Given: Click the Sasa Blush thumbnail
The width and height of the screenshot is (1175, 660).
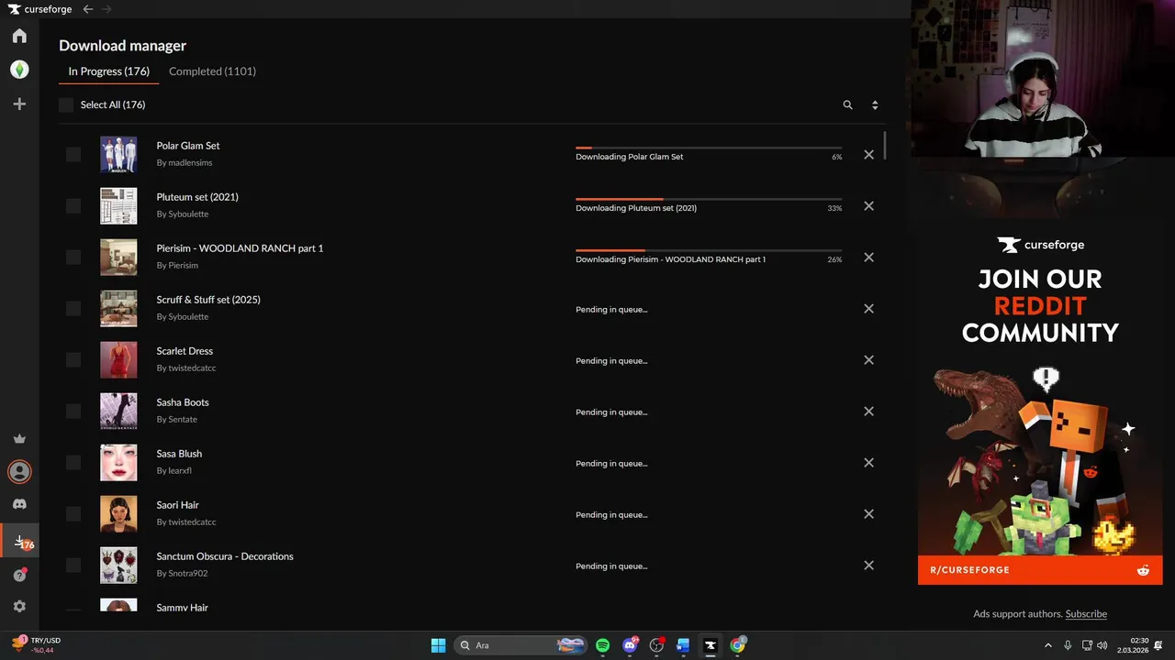Looking at the screenshot, I should point(118,463).
